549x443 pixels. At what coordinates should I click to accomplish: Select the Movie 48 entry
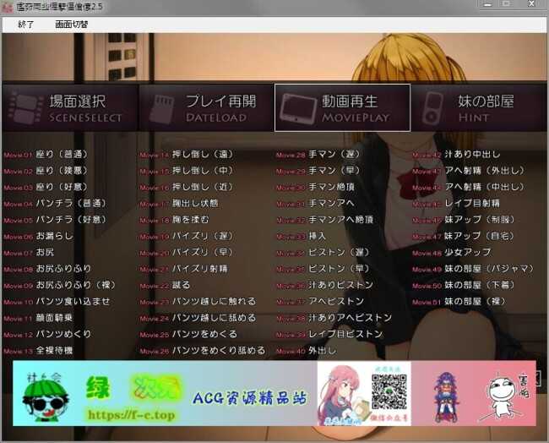pyautogui.click(x=452, y=253)
